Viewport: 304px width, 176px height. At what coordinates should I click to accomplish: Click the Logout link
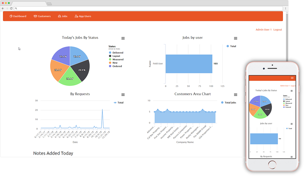coord(278,30)
